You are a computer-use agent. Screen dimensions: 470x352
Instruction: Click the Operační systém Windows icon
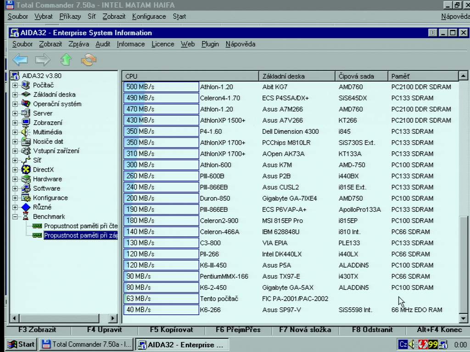click(x=26, y=104)
